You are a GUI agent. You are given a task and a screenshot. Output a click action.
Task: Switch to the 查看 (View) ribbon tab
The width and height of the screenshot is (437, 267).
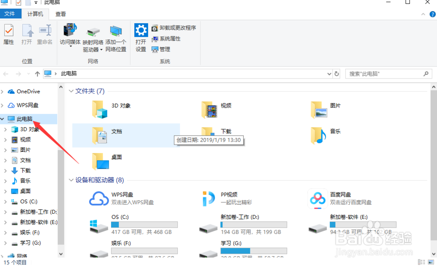click(x=61, y=14)
